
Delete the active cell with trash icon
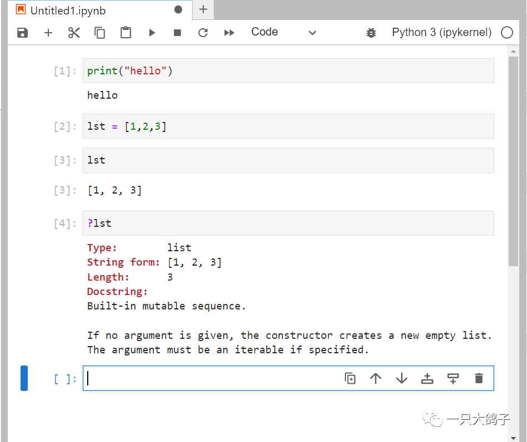point(479,378)
